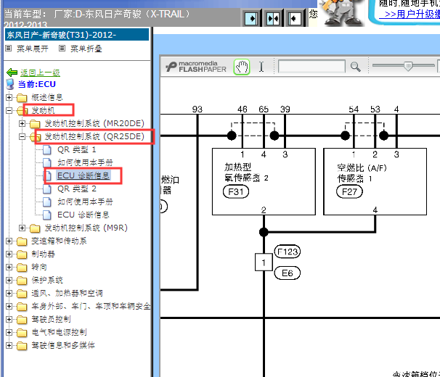Click the 菜单展开 menu expand icon
Viewport: 440px width, 377px height.
click(9, 49)
